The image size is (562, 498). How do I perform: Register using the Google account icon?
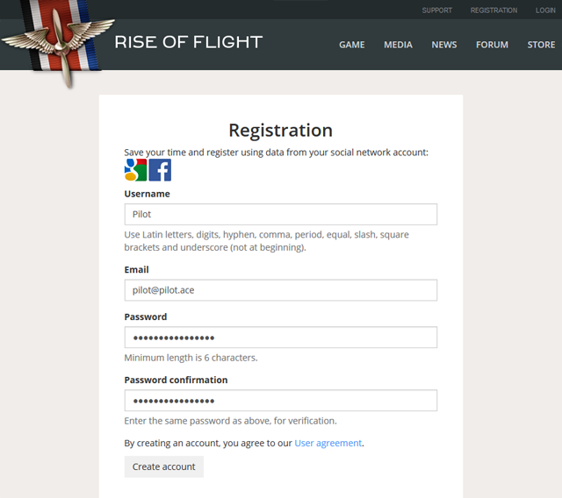point(135,170)
